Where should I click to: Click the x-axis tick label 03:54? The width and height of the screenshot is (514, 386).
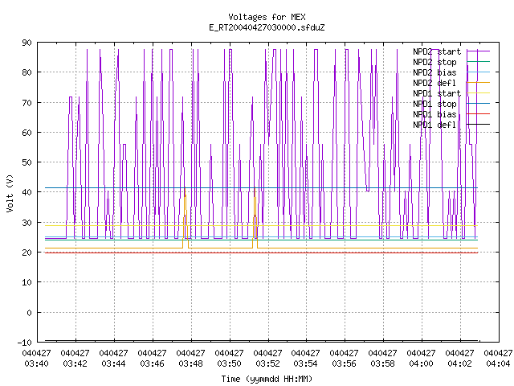point(305,363)
